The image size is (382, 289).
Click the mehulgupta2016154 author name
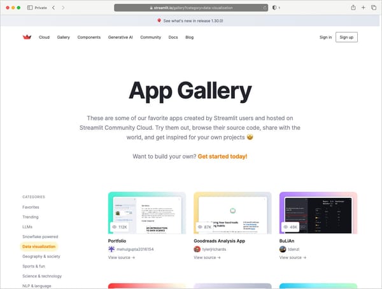pyautogui.click(x=135, y=250)
